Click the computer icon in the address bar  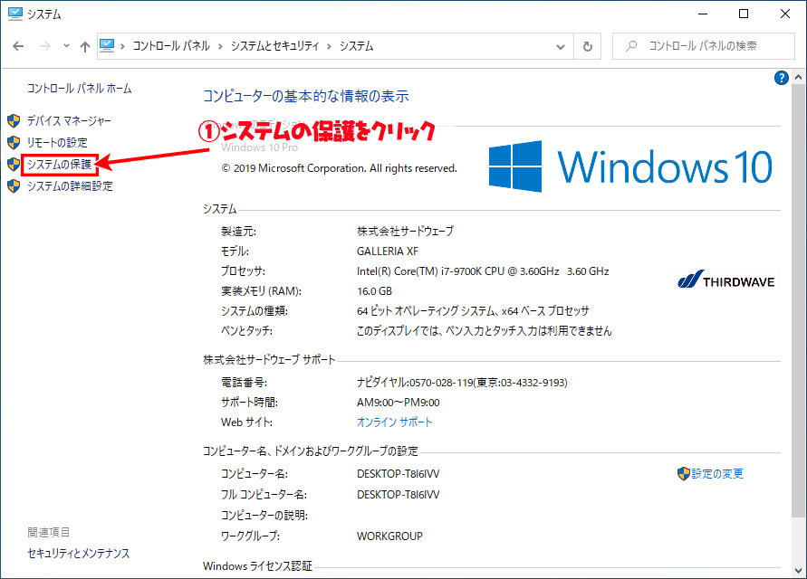click(107, 46)
